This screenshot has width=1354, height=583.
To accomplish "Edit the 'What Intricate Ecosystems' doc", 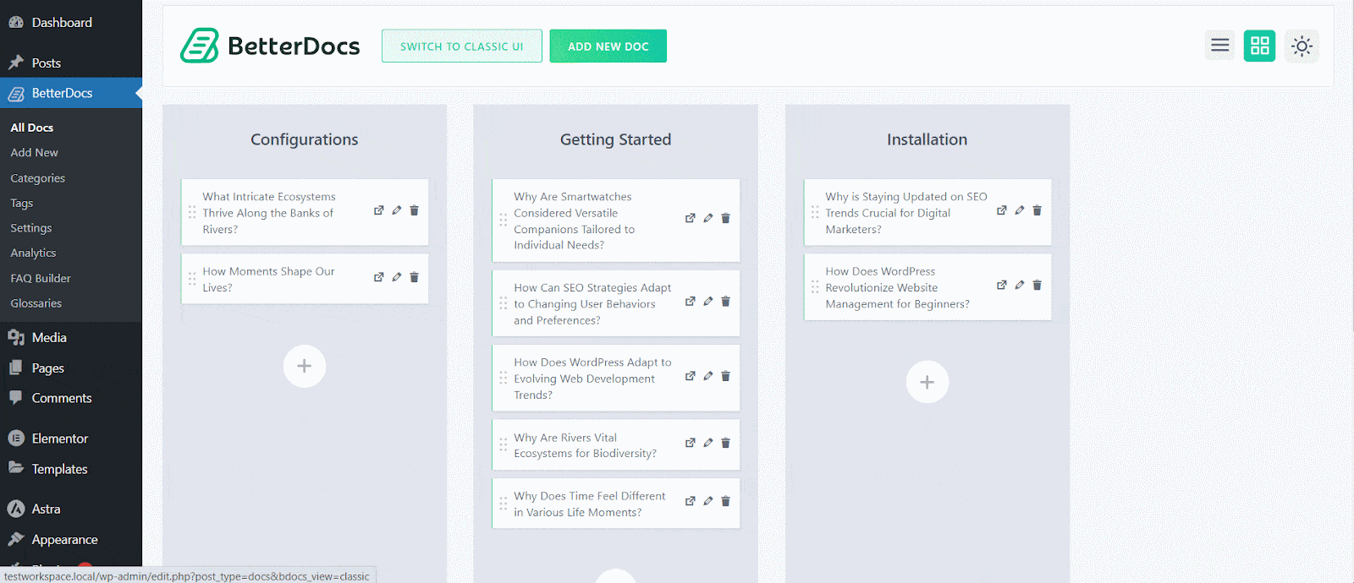I will pyautogui.click(x=397, y=210).
